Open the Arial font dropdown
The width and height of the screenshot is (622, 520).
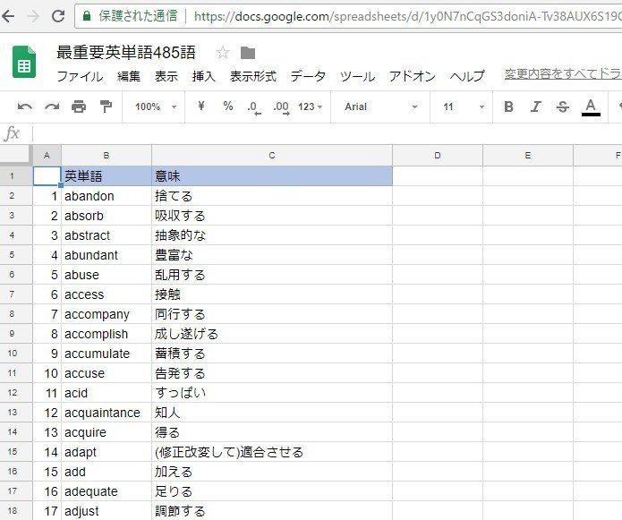click(x=380, y=107)
